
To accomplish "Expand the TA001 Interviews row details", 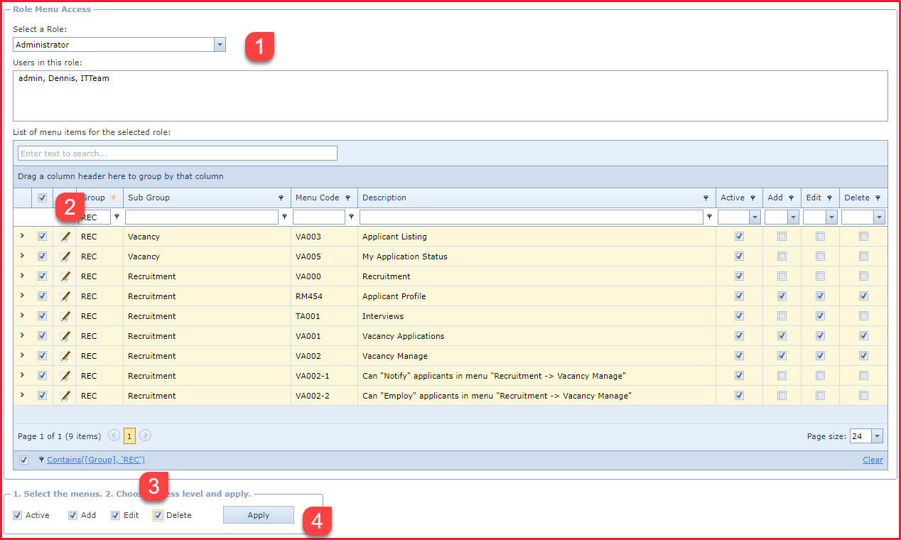I will (x=22, y=315).
